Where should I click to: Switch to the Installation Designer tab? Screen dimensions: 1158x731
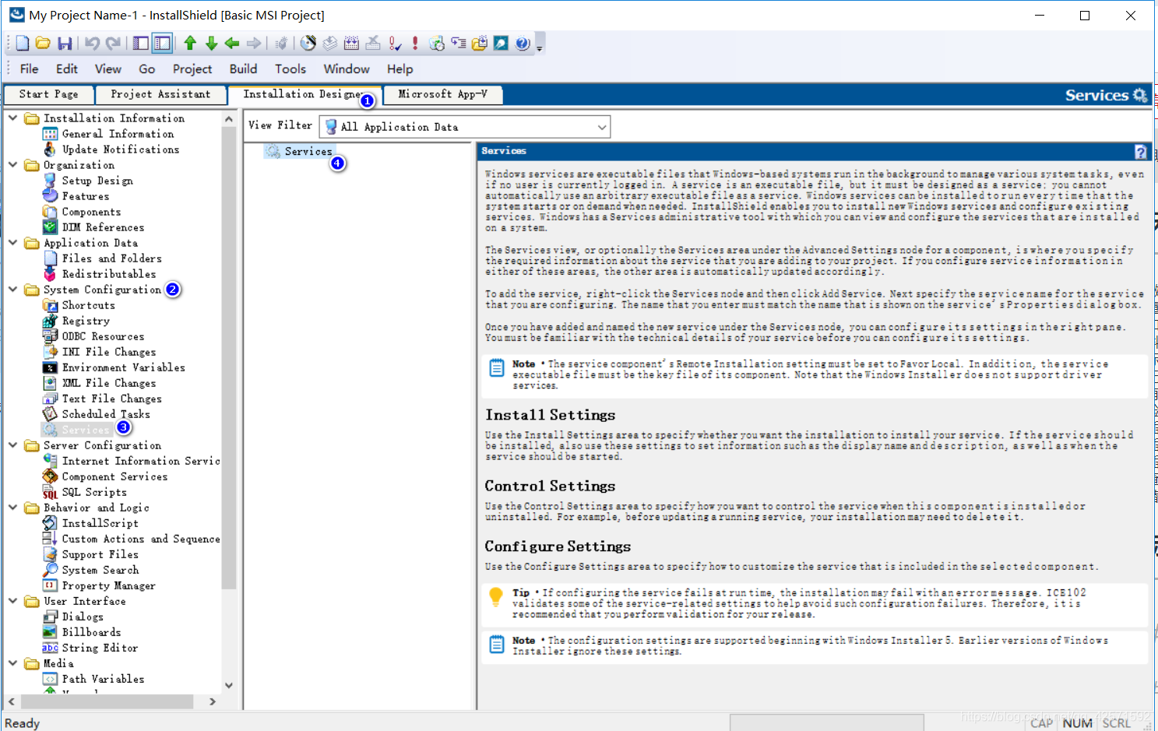tap(304, 94)
